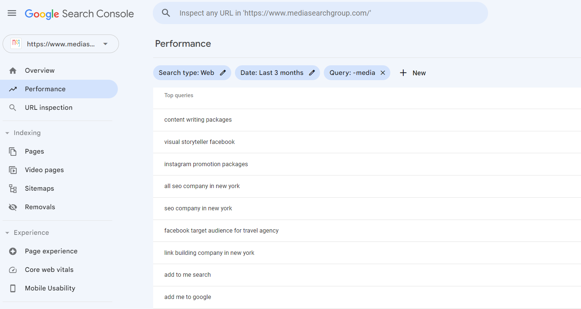Click the plus icon beside New
581x309 pixels.
pos(403,73)
